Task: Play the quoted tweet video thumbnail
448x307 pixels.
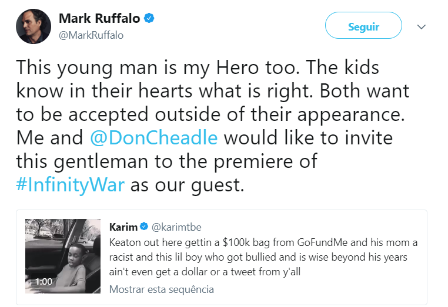Action: (63, 256)
